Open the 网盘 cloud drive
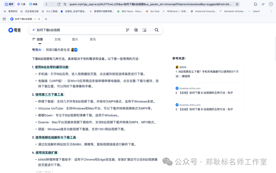 pyautogui.click(x=33, y=4)
